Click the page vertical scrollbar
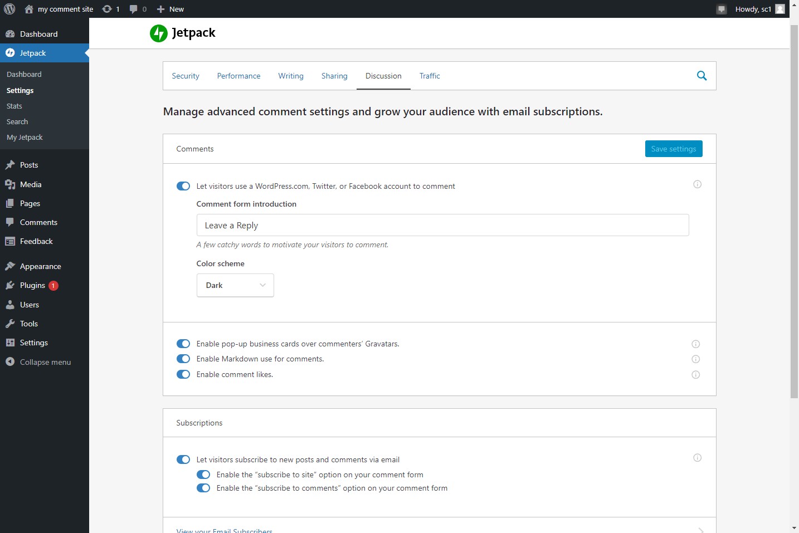The image size is (799, 533). 794,212
